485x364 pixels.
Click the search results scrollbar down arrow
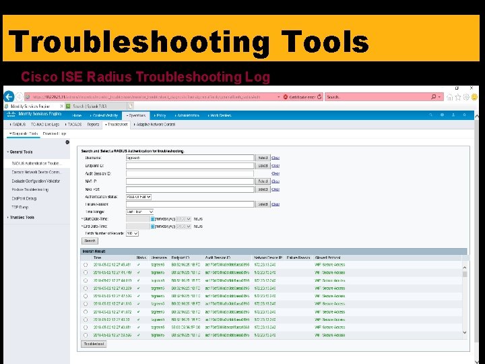pyautogui.click(x=465, y=332)
